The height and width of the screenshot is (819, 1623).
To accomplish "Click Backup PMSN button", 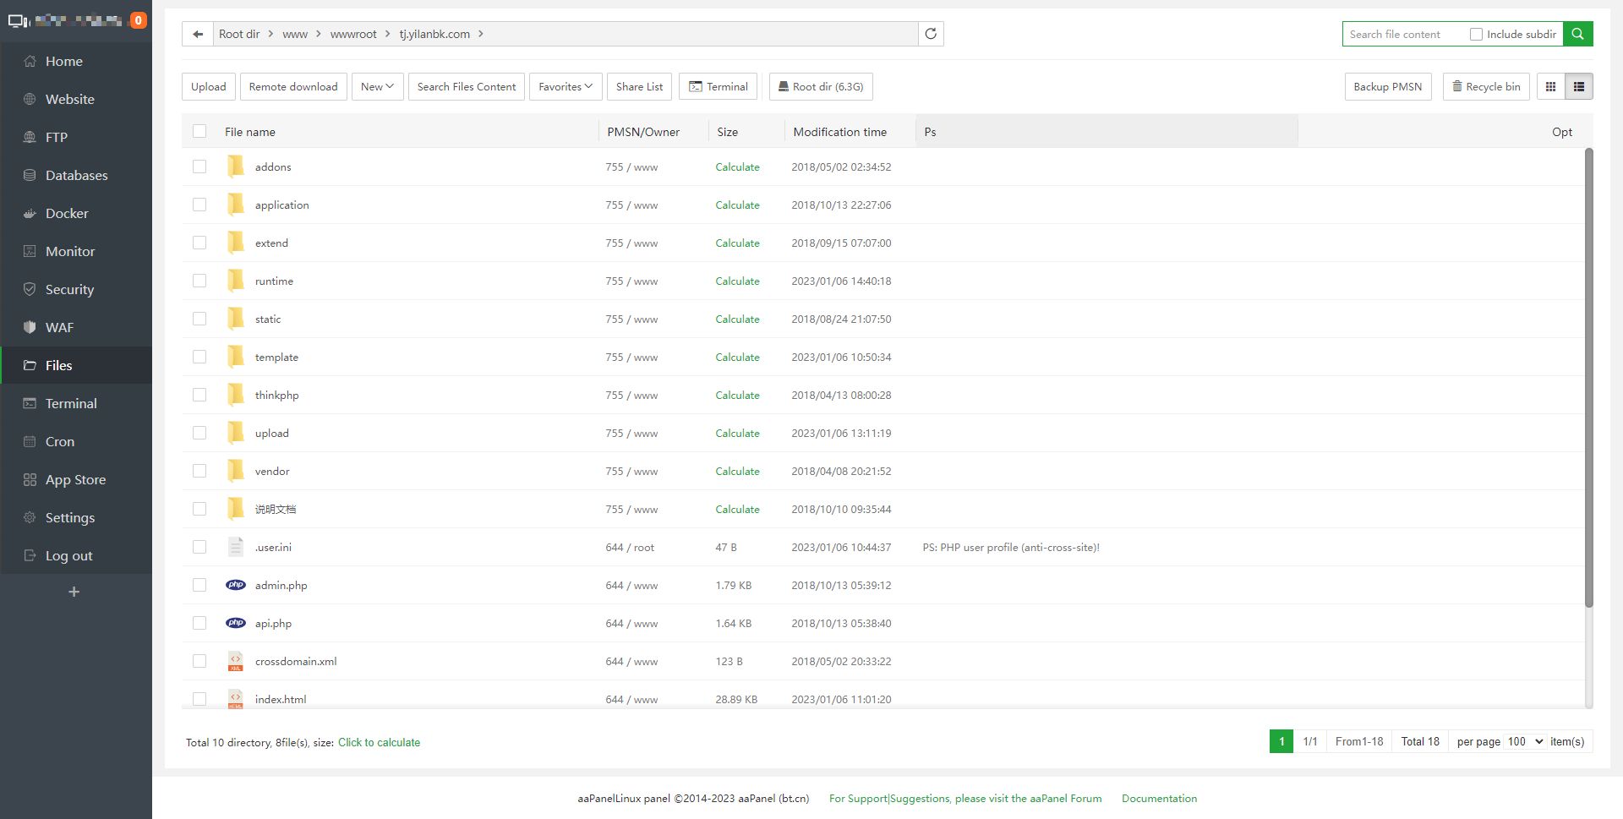I will coord(1388,86).
